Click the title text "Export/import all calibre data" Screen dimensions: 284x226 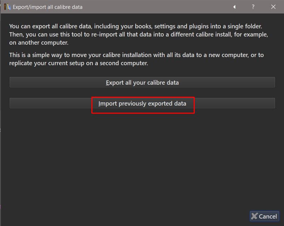pyautogui.click(x=47, y=7)
